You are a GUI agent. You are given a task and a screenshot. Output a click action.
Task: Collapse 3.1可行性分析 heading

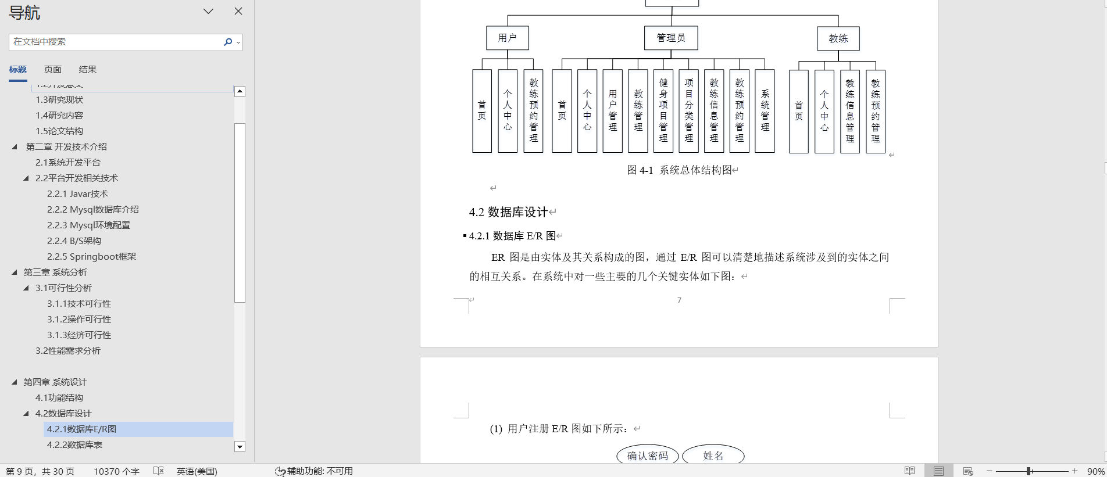[26, 288]
